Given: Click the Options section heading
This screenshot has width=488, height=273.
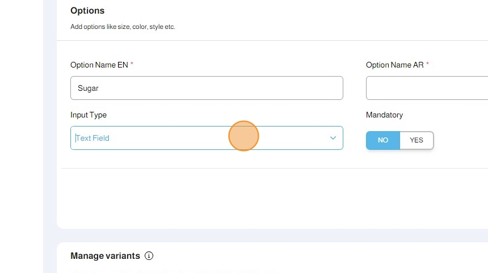Looking at the screenshot, I should [87, 11].
